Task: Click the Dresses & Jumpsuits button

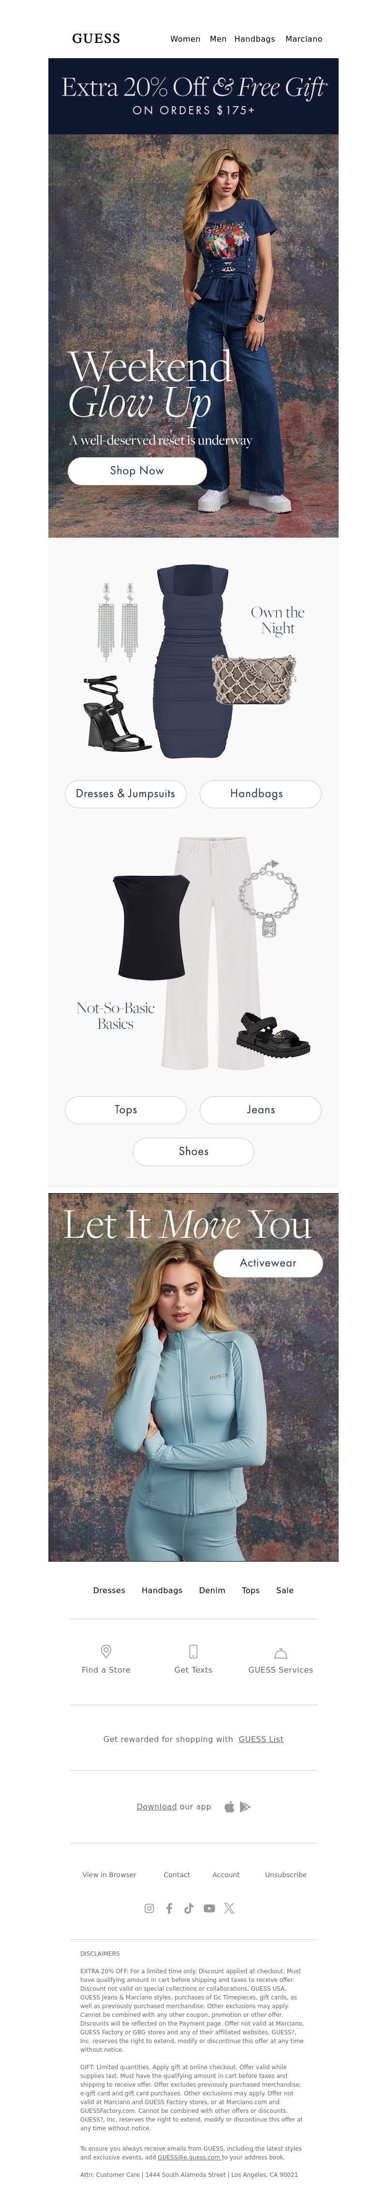Action: coord(126,794)
